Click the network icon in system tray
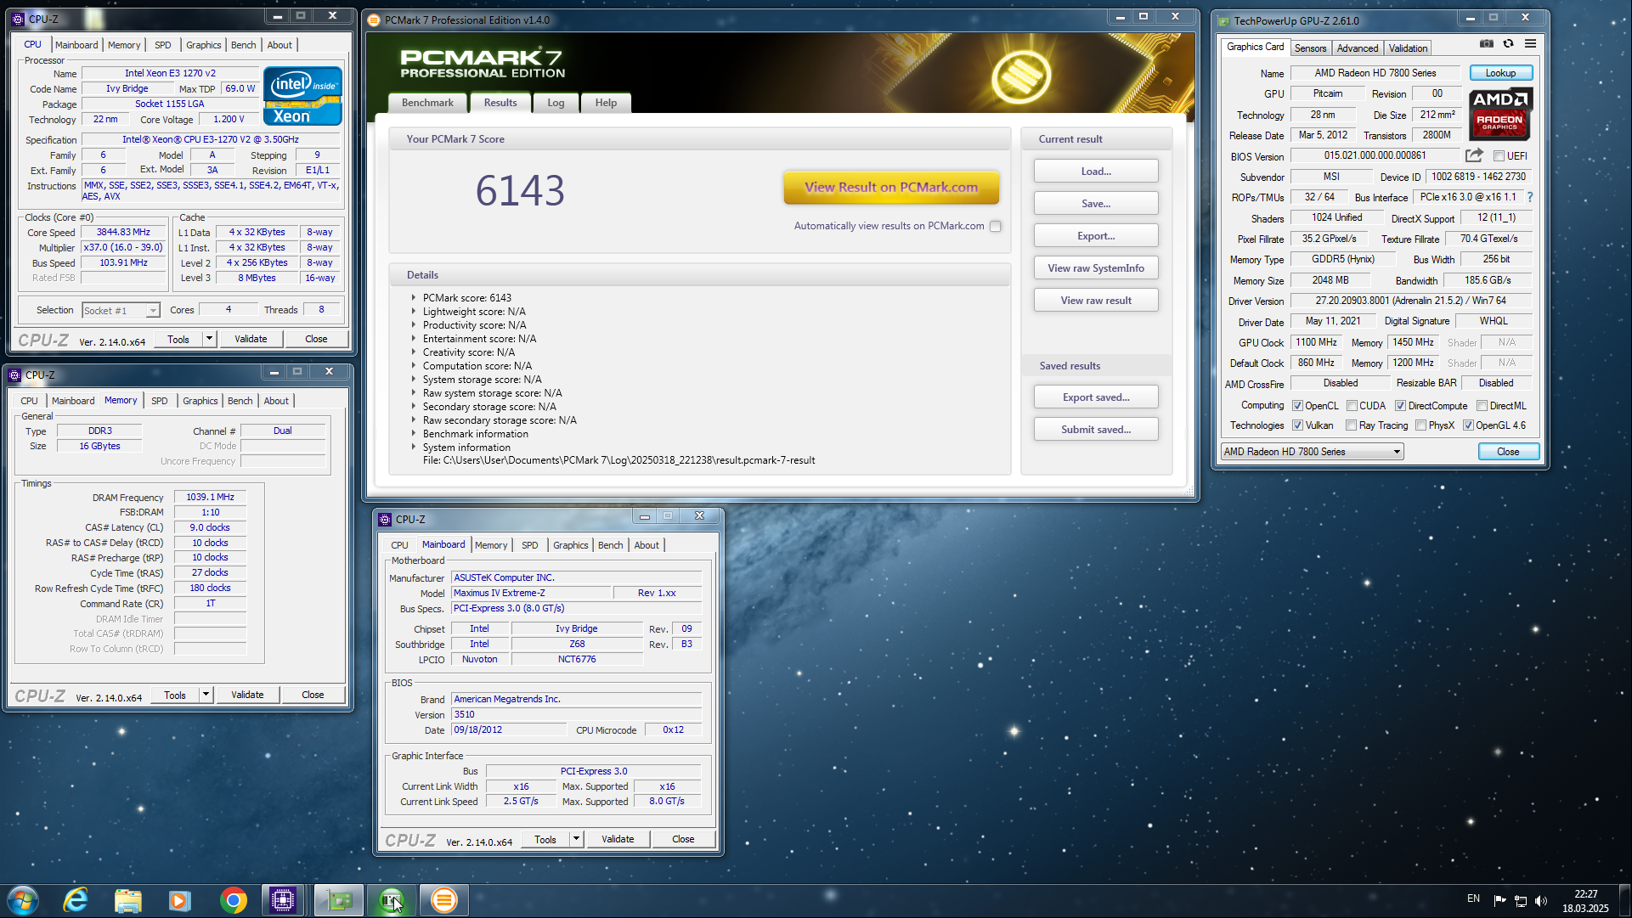The width and height of the screenshot is (1632, 918). pyautogui.click(x=1521, y=900)
